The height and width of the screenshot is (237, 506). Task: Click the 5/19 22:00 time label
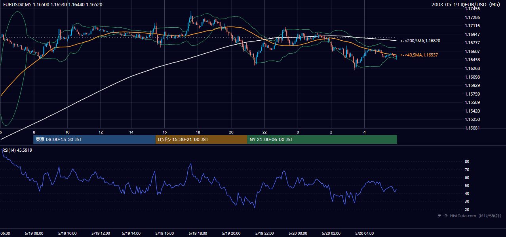264,233
